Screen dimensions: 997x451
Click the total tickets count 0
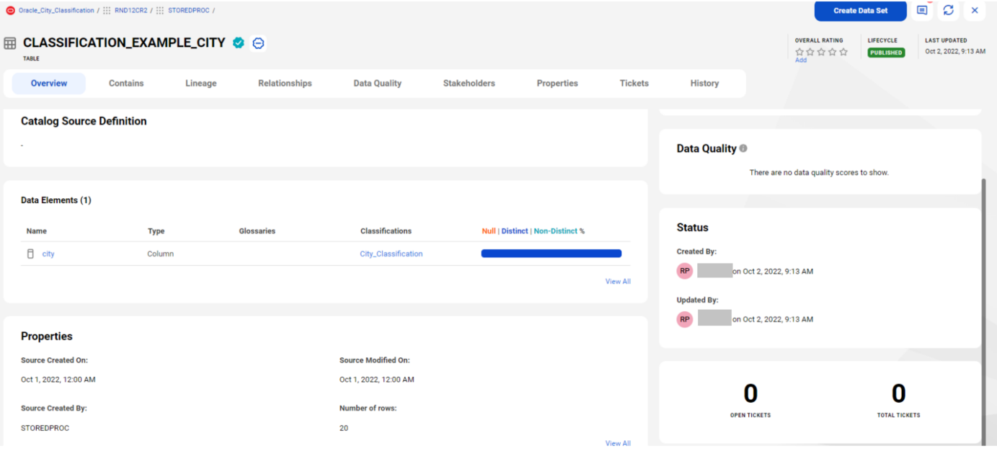coord(898,393)
